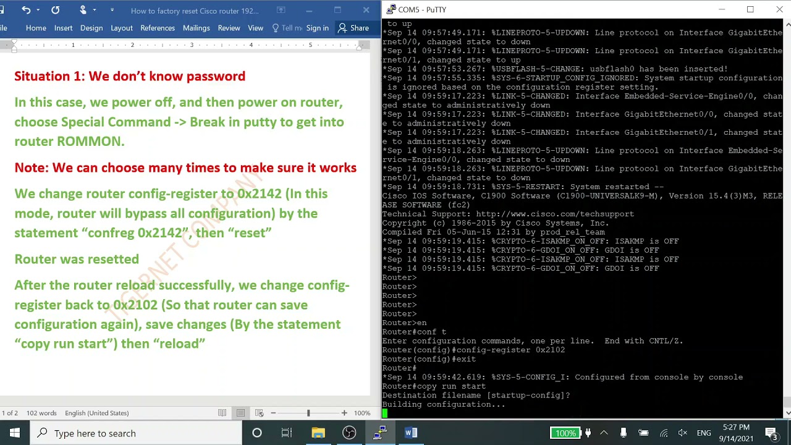Click the power plug tray icon
The height and width of the screenshot is (445, 791).
(x=588, y=433)
